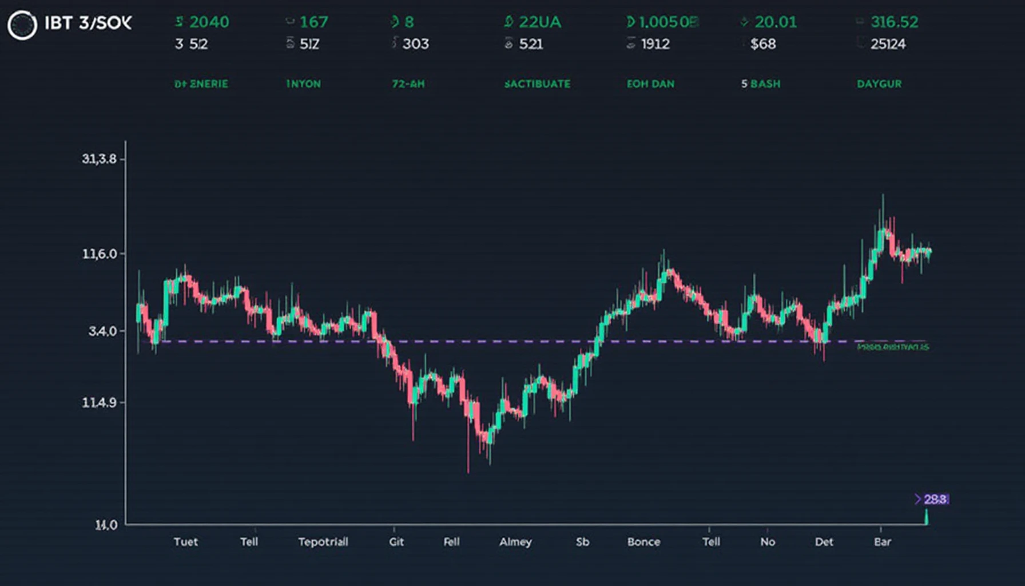
Task: Select the EOH DAN icon beside 1.0050B
Action: click(630, 22)
